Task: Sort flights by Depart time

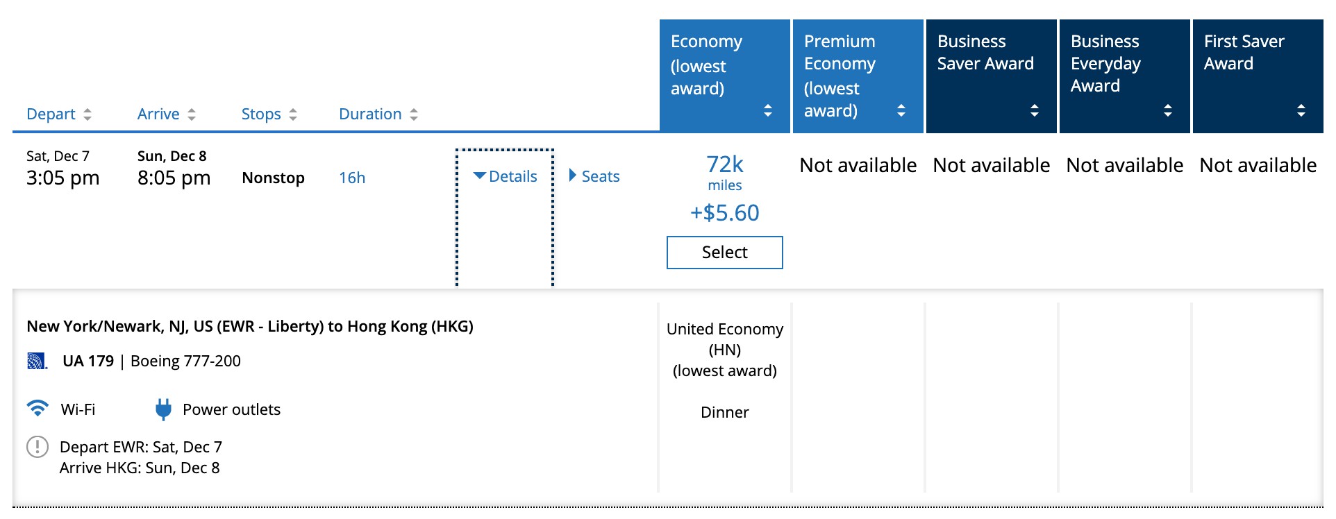Action: [x=51, y=114]
